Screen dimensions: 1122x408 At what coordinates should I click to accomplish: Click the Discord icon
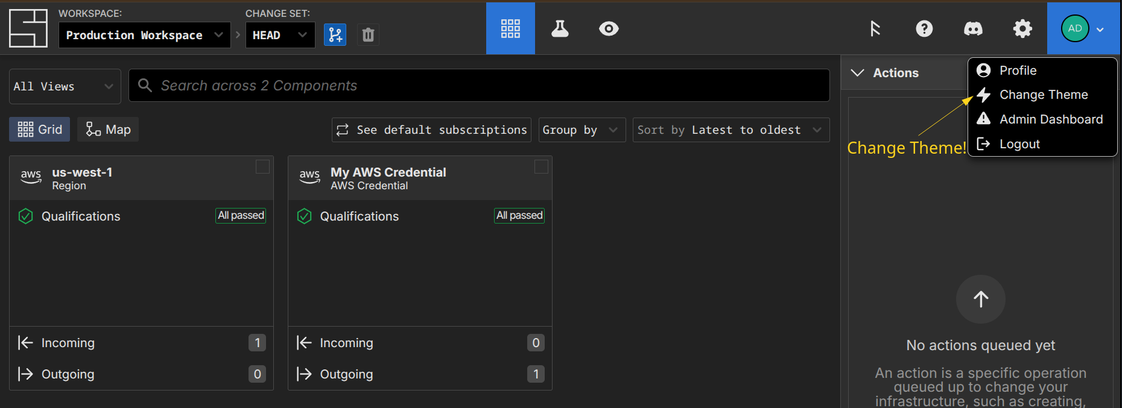[973, 28]
